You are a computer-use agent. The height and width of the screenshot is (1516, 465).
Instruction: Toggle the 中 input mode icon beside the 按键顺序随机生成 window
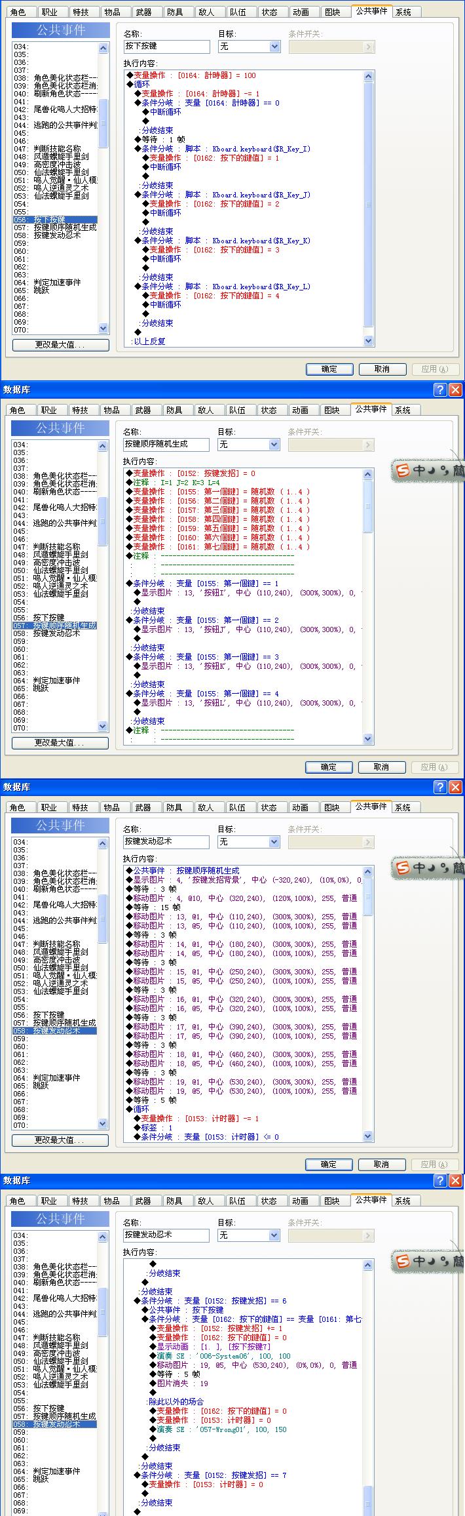(418, 470)
